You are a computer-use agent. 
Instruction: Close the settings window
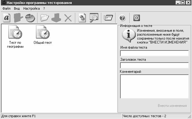point(188,3)
